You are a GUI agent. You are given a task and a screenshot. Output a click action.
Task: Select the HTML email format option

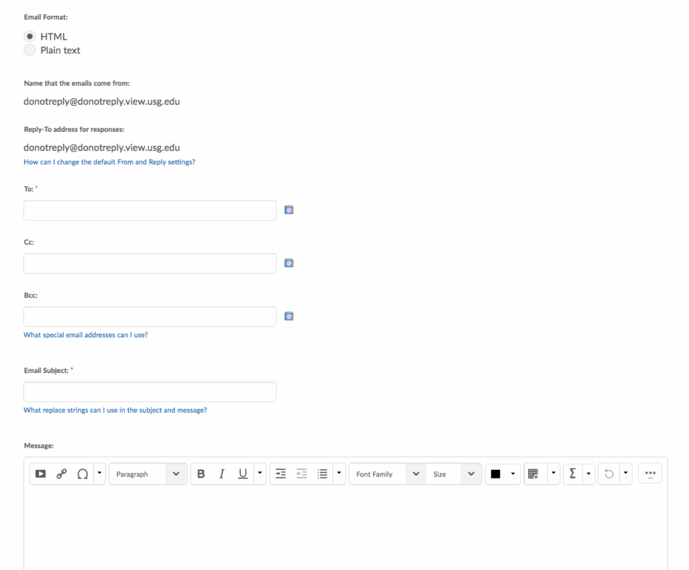click(x=30, y=36)
